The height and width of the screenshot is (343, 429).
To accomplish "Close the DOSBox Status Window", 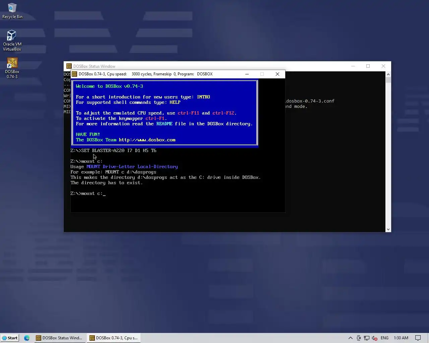I will coord(383,66).
